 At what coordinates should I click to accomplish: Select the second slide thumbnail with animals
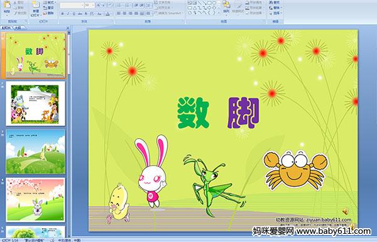(36, 104)
